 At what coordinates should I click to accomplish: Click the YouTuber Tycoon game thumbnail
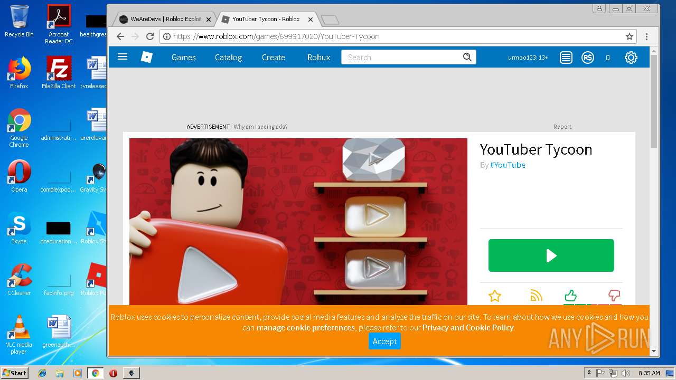point(298,222)
